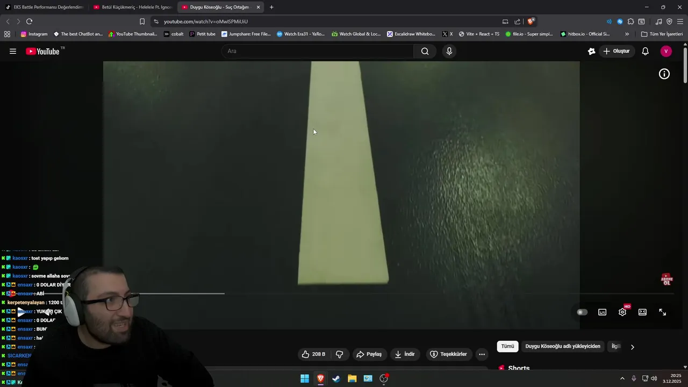Open YouTube notifications bell

point(645,51)
